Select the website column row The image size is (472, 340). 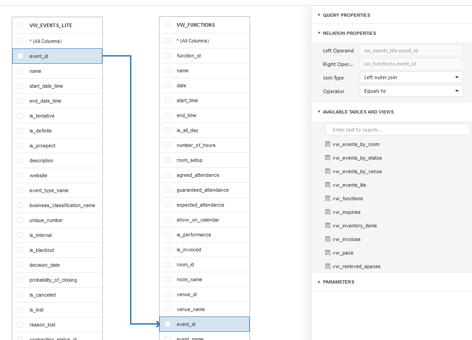click(x=57, y=175)
